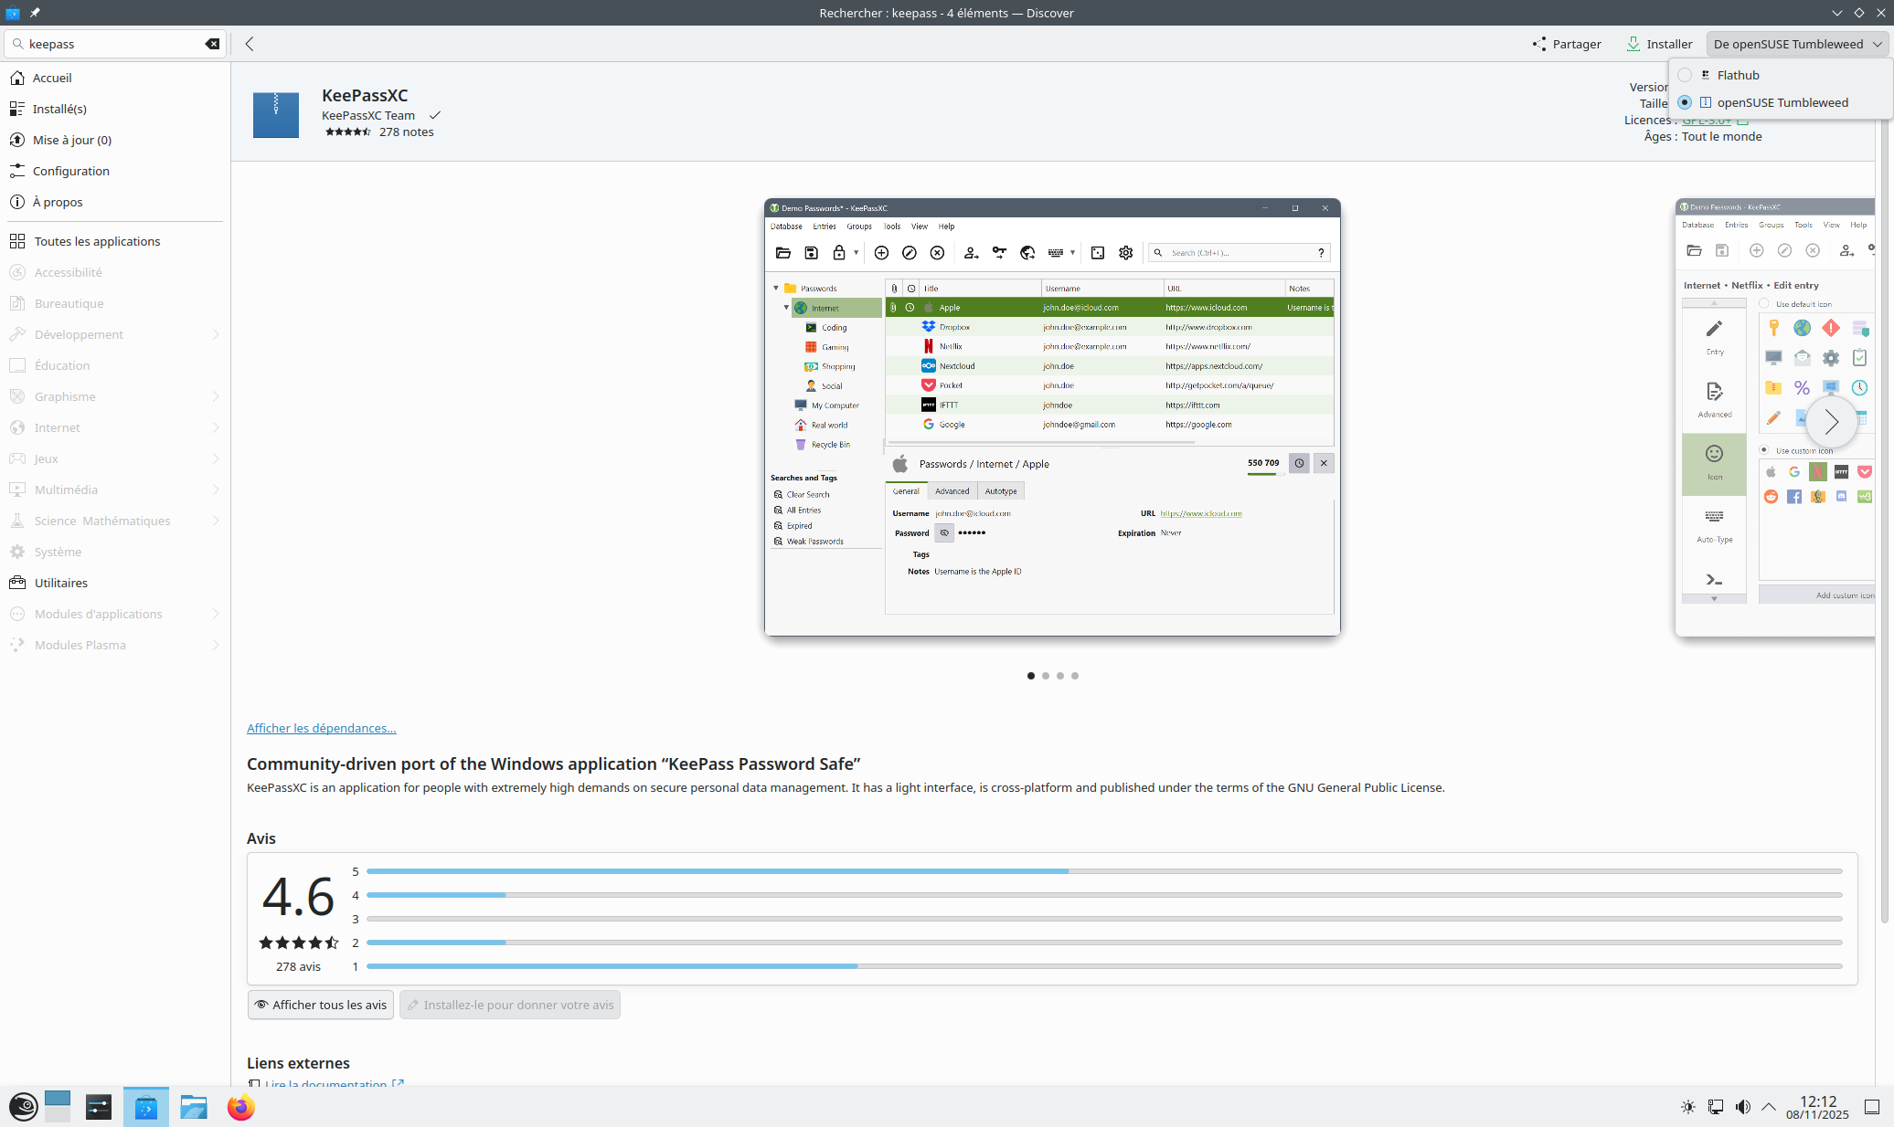This screenshot has width=1894, height=1127.
Task: Click the Installer download icon
Action: coord(1633,44)
